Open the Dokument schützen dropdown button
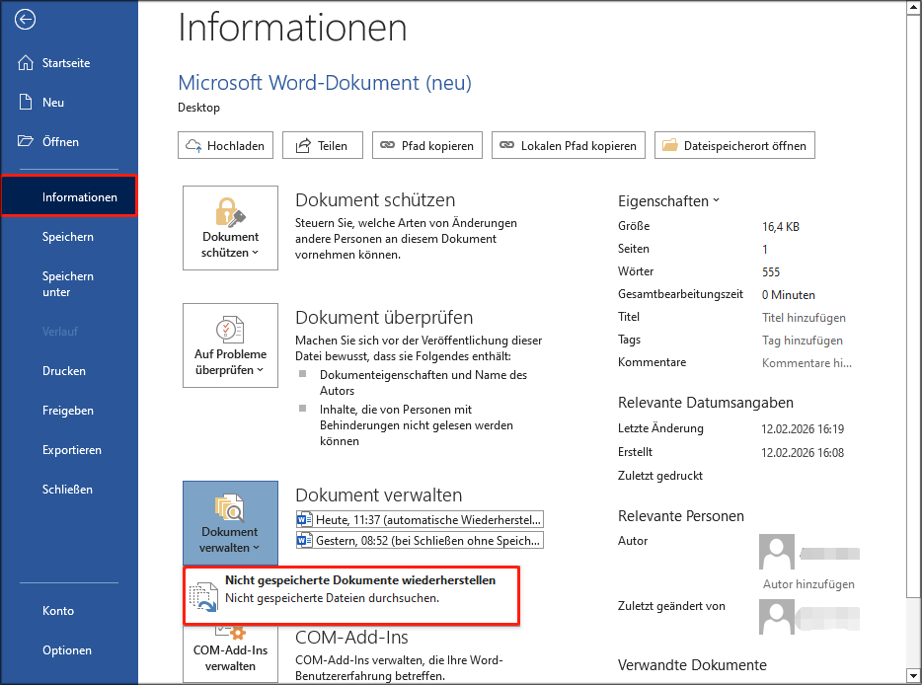 click(x=231, y=228)
